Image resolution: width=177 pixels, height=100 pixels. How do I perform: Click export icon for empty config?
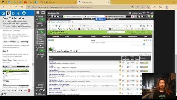coord(147,67)
